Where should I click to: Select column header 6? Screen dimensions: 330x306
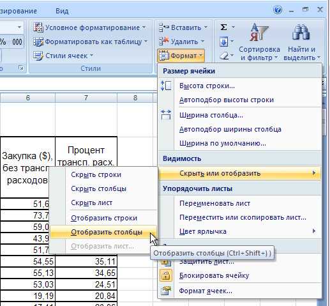click(x=27, y=98)
